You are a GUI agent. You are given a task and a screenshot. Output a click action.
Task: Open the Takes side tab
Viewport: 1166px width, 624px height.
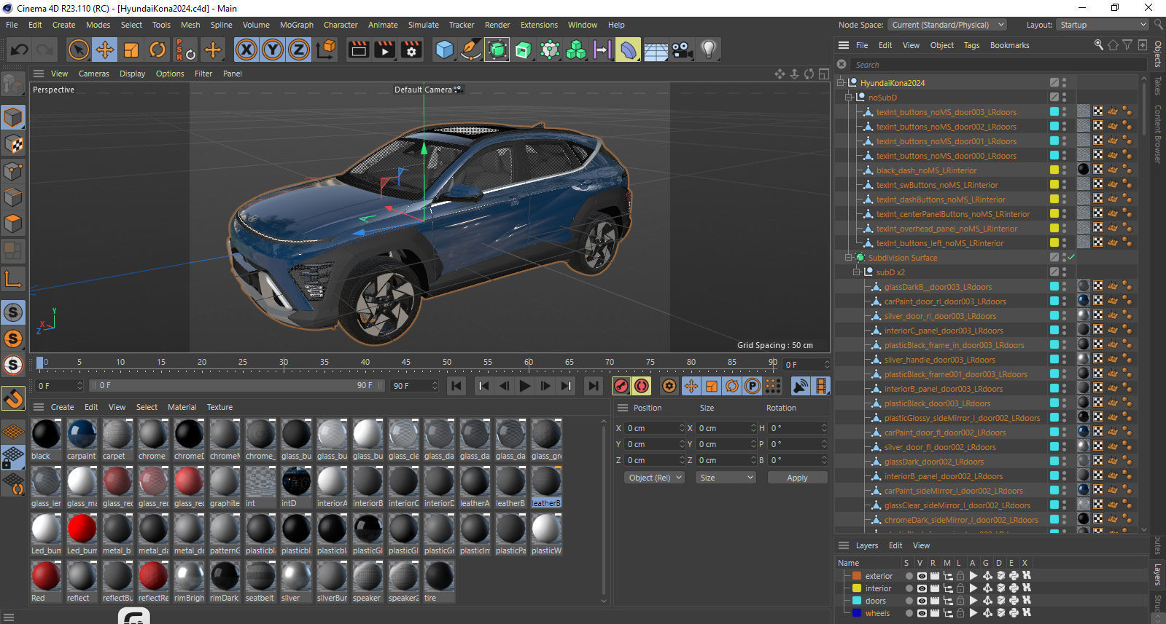click(1157, 86)
